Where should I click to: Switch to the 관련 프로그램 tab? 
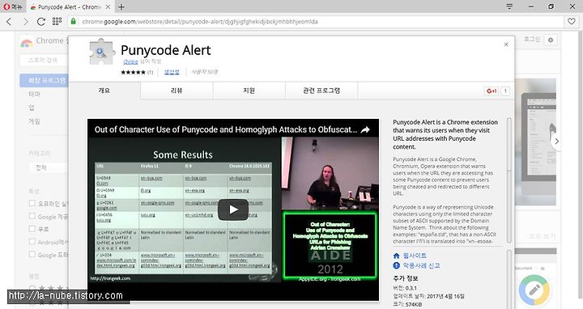tap(321, 91)
